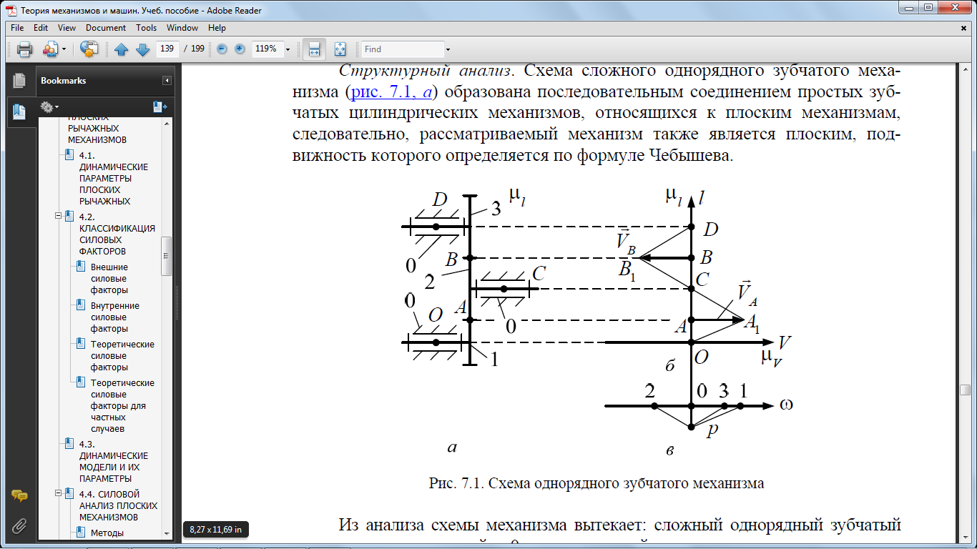977x549 pixels.
Task: Select bookmark Теоретические силовые факторы
Action: click(x=122, y=356)
